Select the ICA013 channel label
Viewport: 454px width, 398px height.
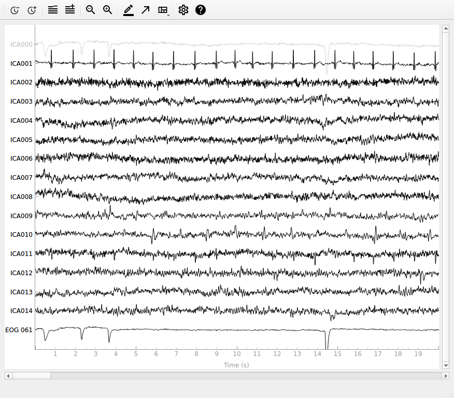[21, 292]
